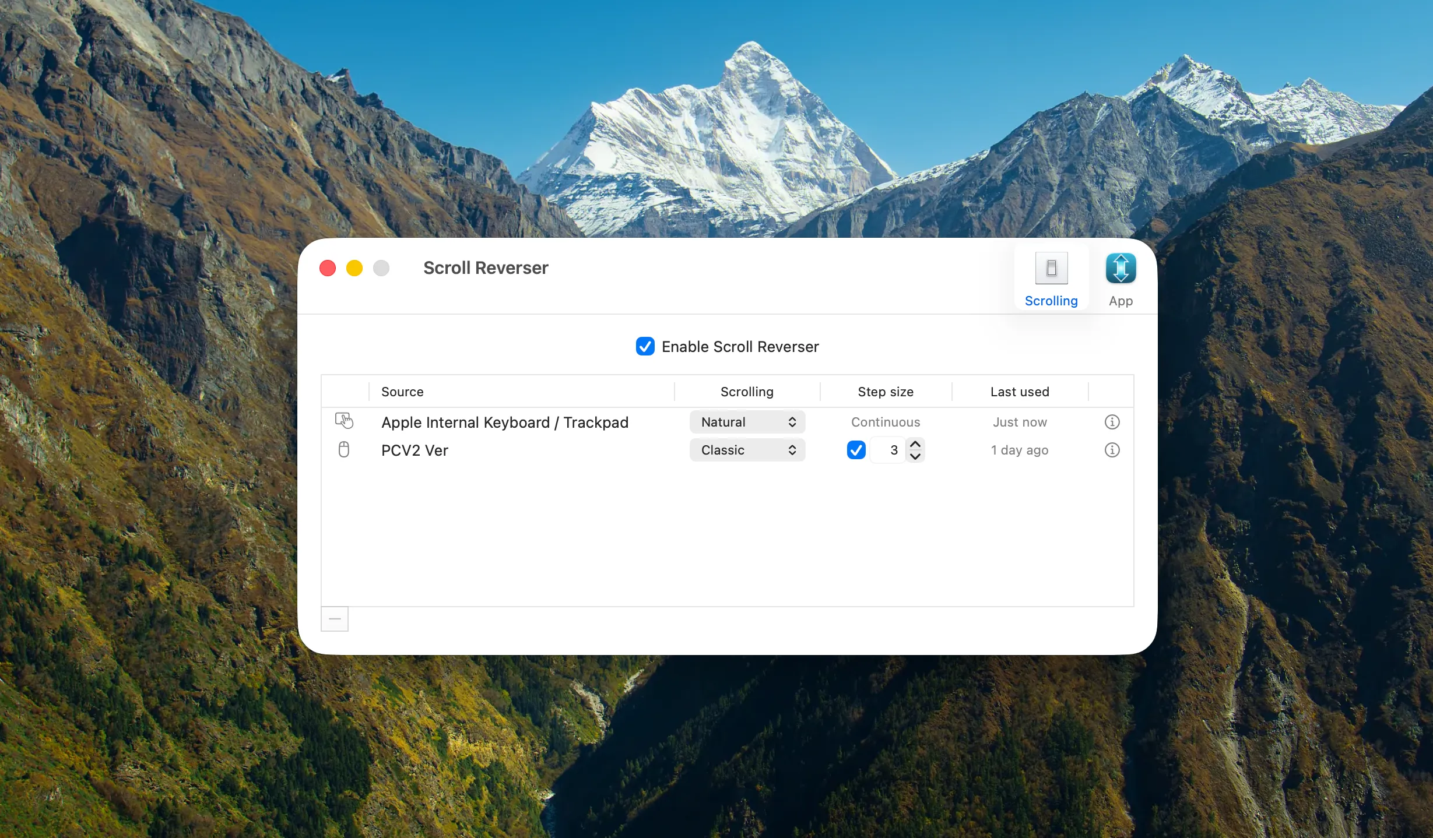This screenshot has width=1433, height=838.
Task: Click the Scrolling column header
Action: (747, 392)
